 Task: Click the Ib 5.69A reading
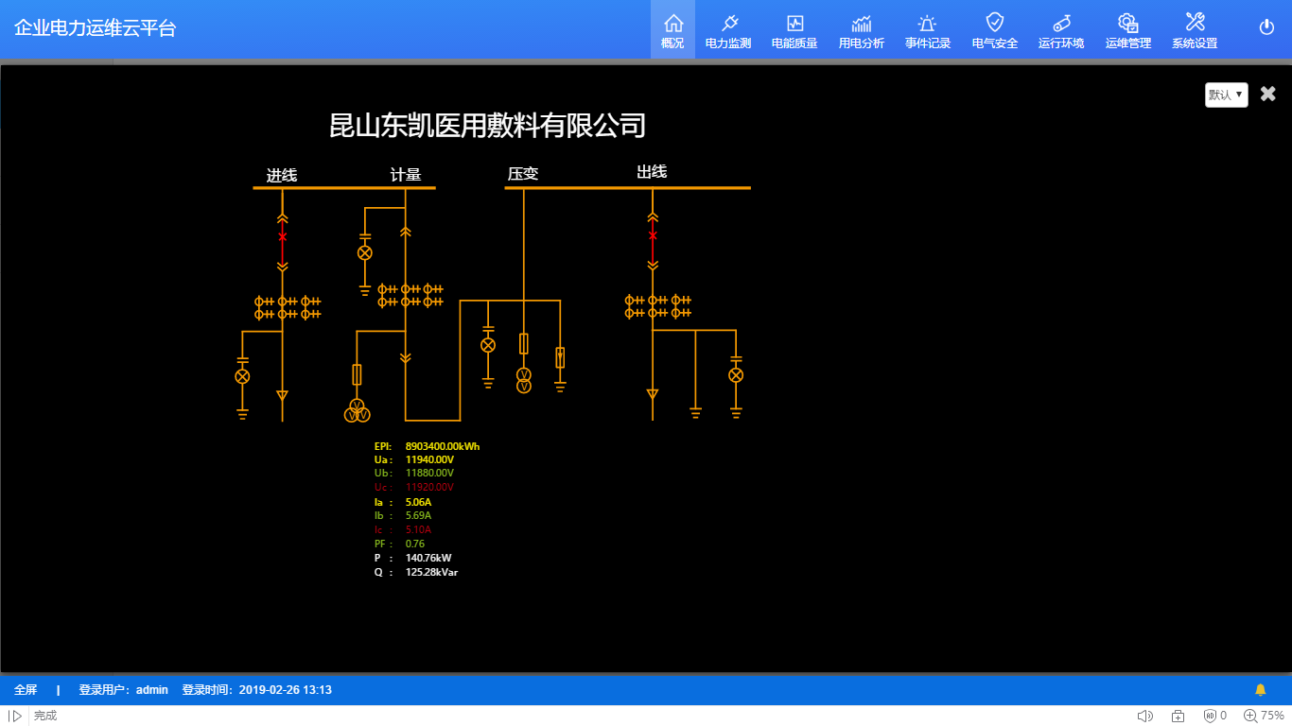(x=403, y=516)
